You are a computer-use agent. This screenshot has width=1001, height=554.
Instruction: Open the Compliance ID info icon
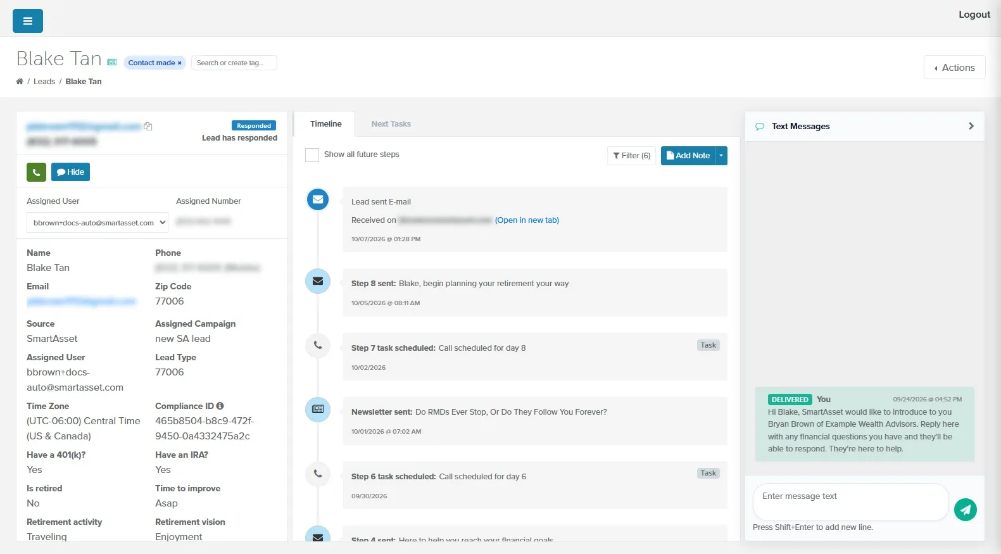tap(220, 406)
